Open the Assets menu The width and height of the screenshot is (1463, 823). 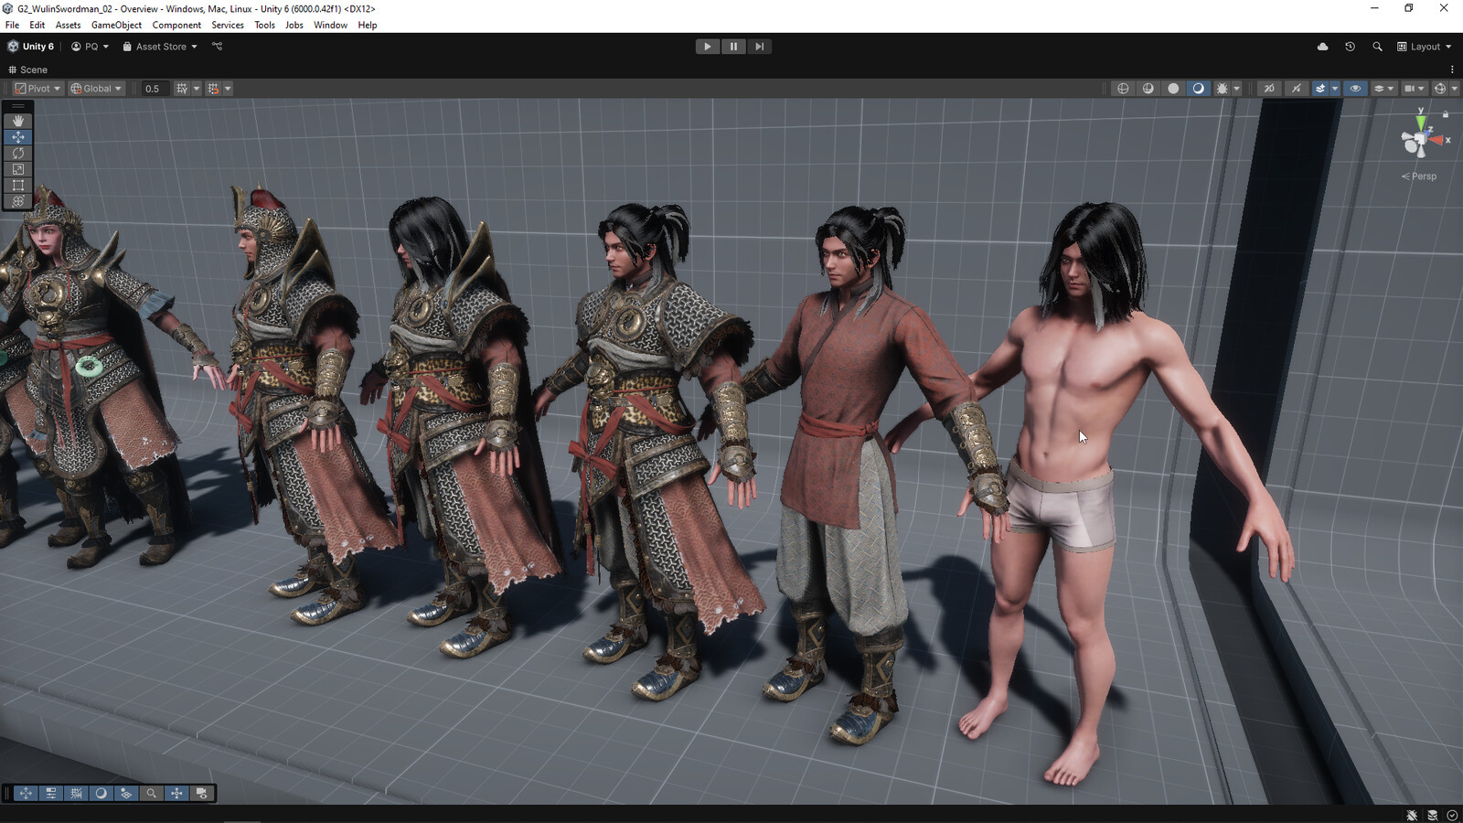pyautogui.click(x=68, y=25)
